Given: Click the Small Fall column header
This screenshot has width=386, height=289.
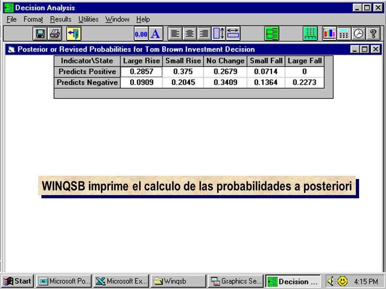Looking at the screenshot, I should [266, 61].
